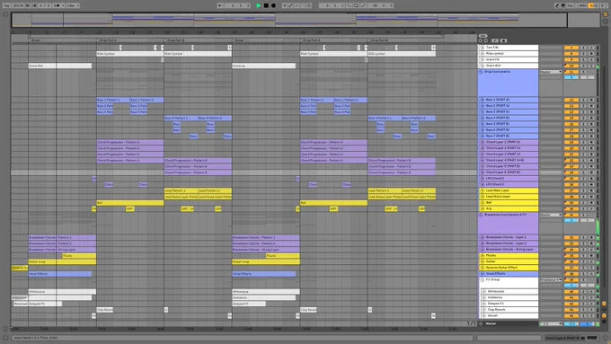Solo the Ride cymbal track
Image resolution: width=611 pixels, height=344 pixels.
(x=583, y=53)
